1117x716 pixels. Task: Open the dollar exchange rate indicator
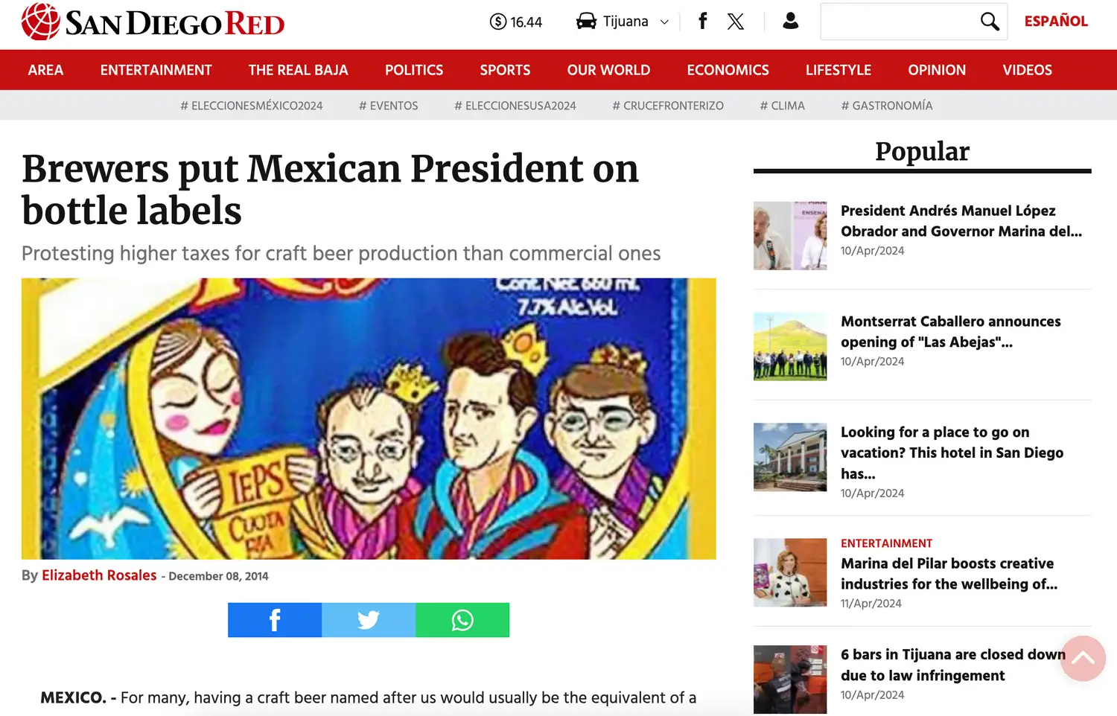pyautogui.click(x=515, y=22)
